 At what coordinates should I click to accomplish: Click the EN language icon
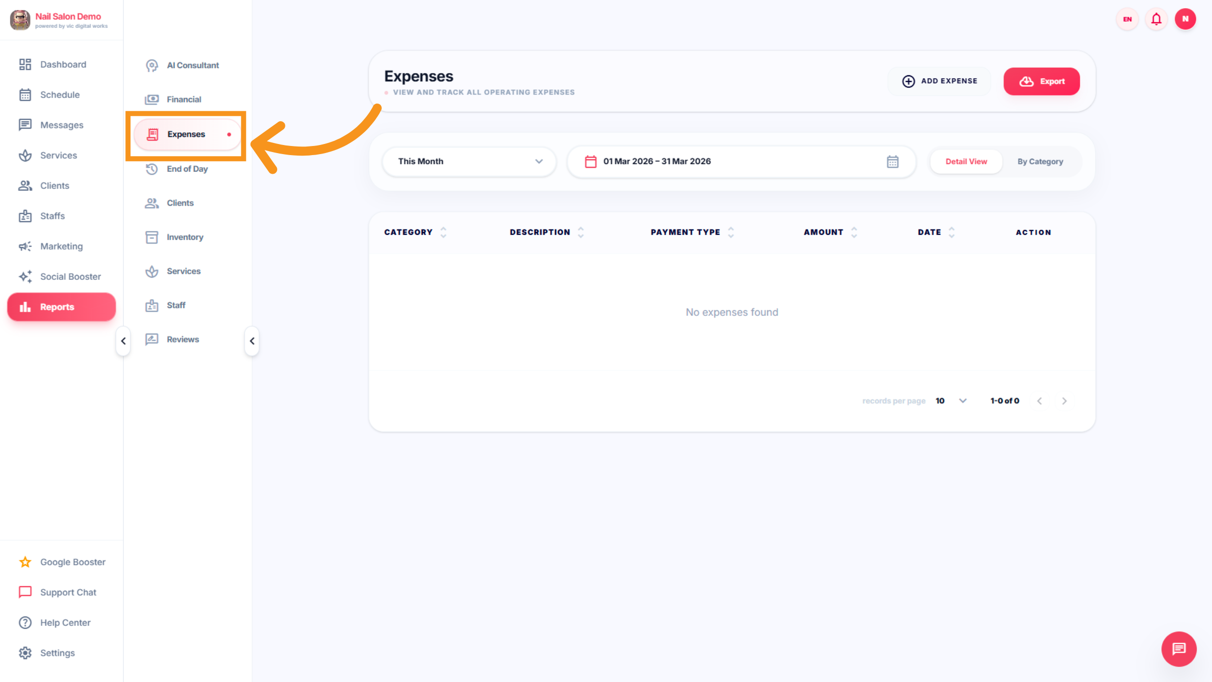[x=1127, y=19]
